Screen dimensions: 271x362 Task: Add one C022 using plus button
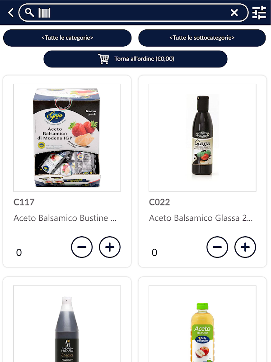coord(245,247)
